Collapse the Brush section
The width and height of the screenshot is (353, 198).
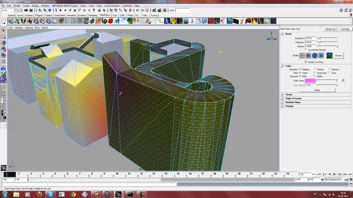click(x=282, y=34)
